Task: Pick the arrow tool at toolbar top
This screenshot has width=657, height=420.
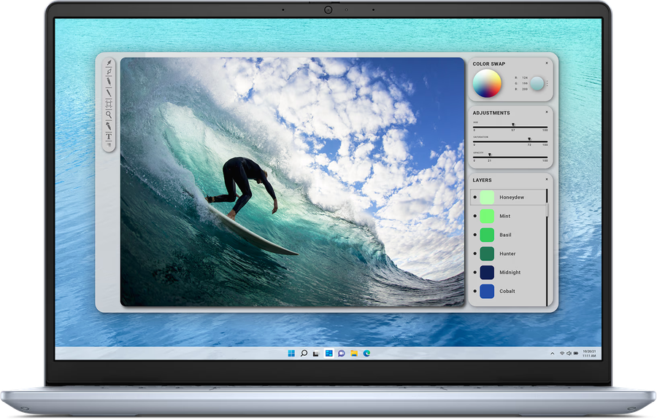Action: point(109,64)
